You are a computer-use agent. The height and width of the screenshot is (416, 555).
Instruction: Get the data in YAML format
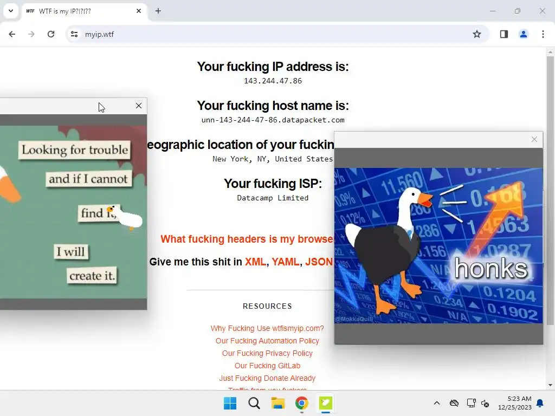(x=285, y=262)
